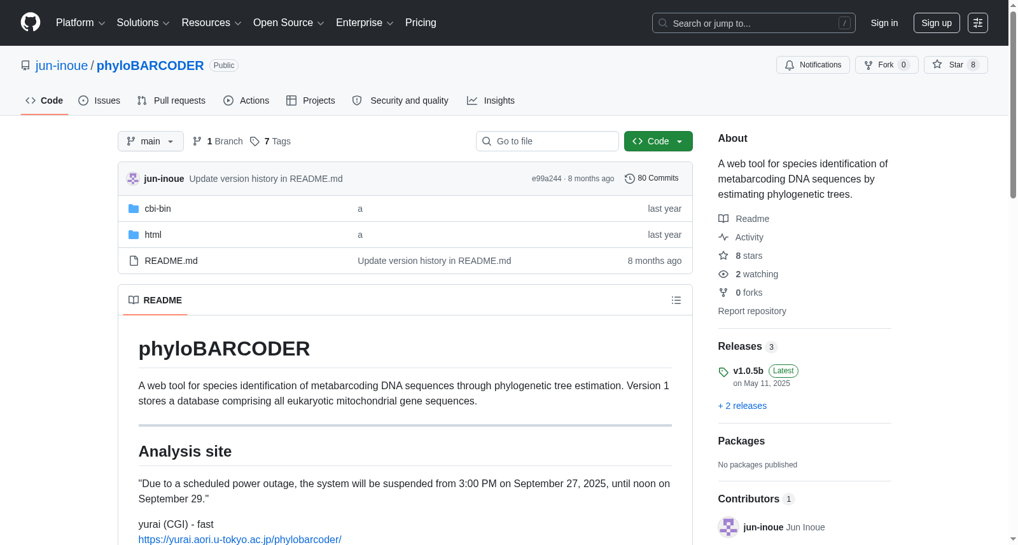Open the 0 forks link

749,293
